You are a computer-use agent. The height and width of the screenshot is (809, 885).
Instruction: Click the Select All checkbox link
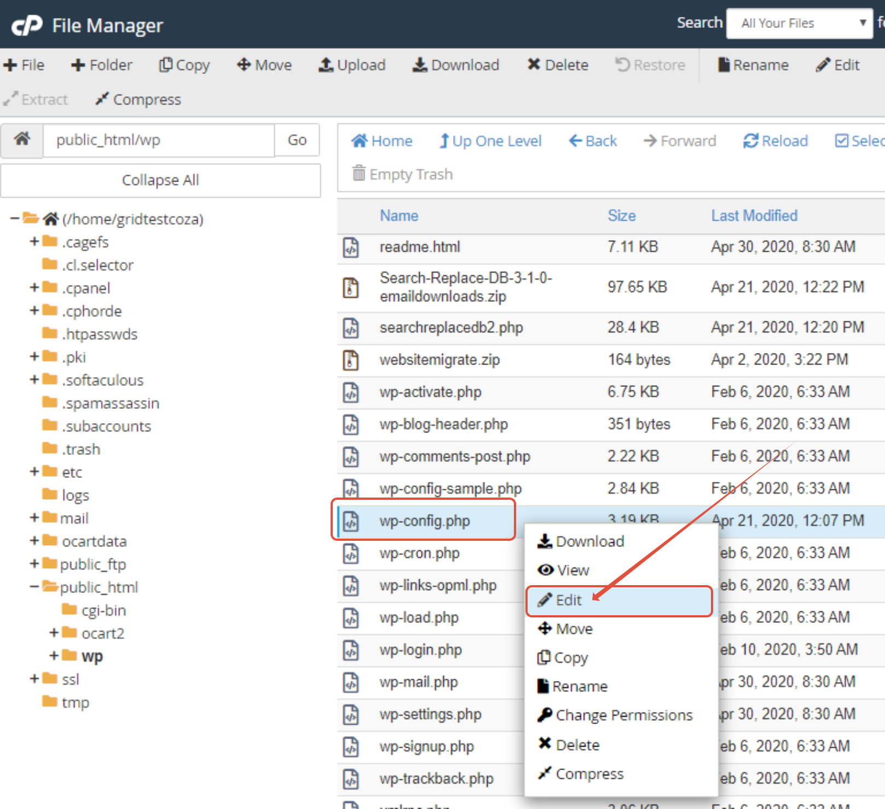pyautogui.click(x=859, y=141)
